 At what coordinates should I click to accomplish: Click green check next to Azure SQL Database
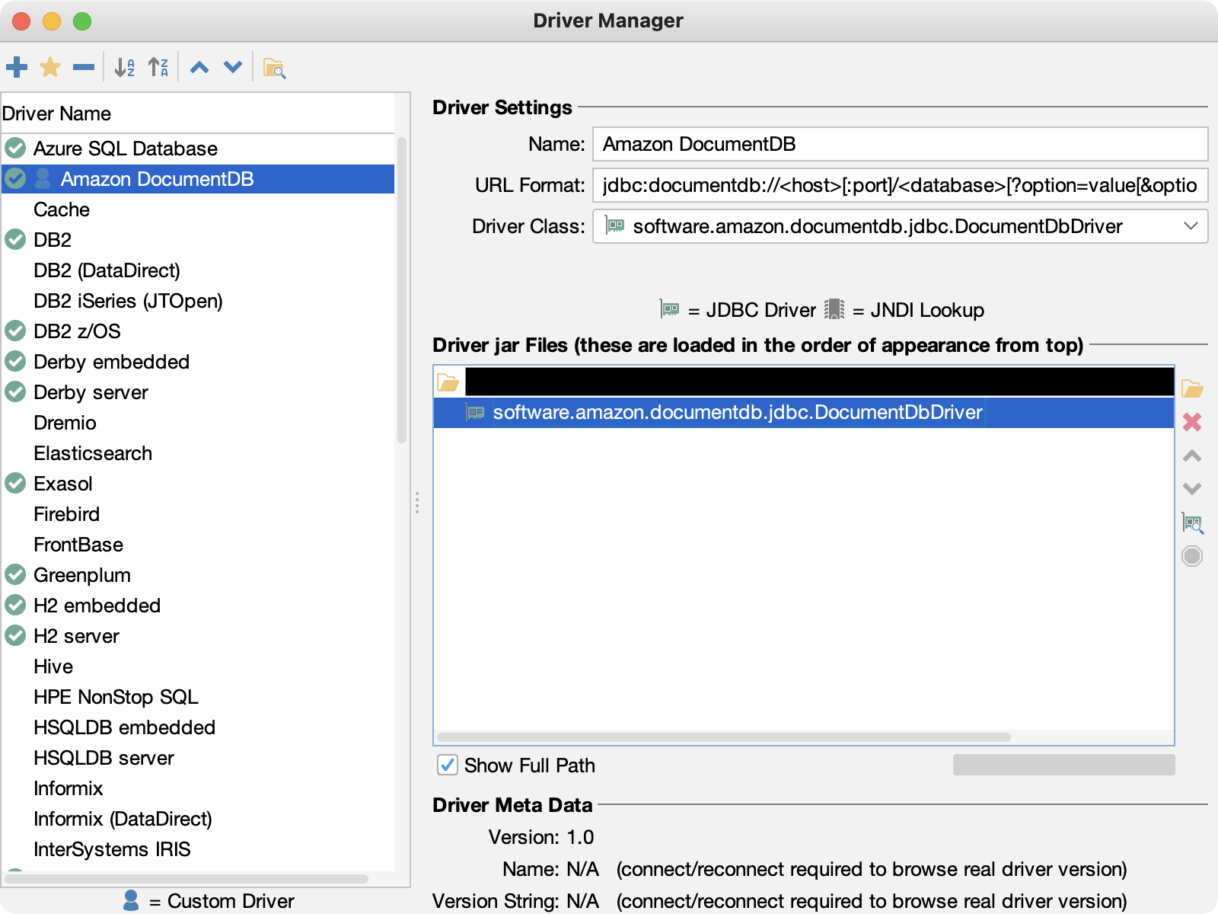point(15,148)
